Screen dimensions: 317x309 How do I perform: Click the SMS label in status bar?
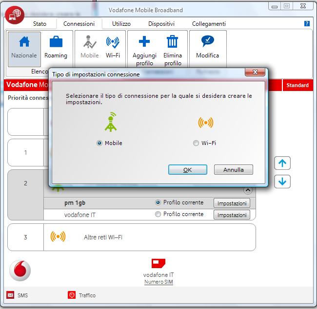22,295
